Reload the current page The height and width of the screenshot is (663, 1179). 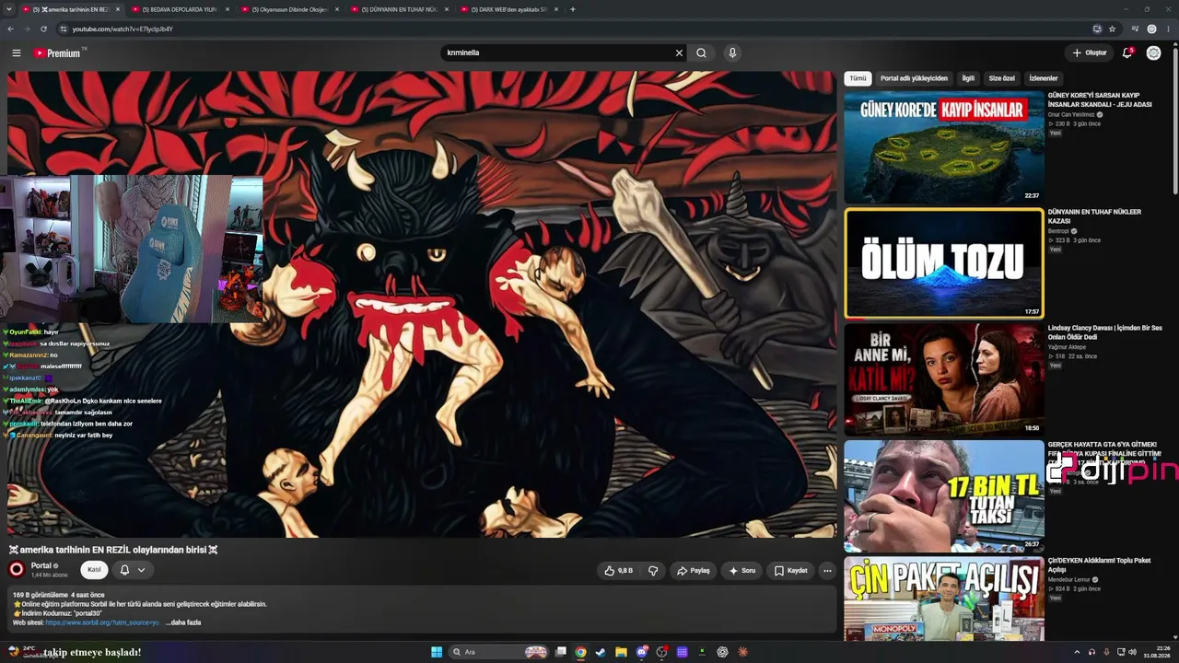click(43, 29)
